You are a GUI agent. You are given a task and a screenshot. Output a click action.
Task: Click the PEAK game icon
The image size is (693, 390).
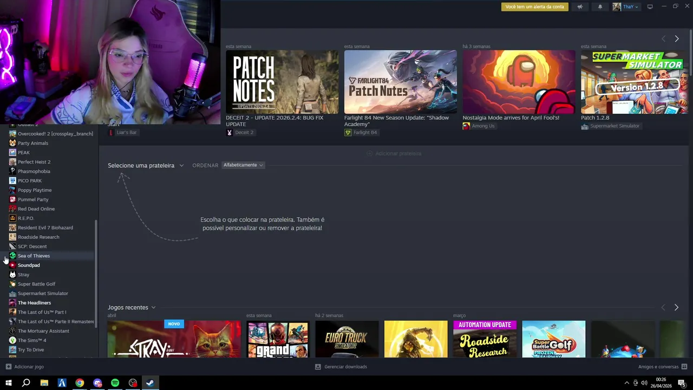point(12,152)
